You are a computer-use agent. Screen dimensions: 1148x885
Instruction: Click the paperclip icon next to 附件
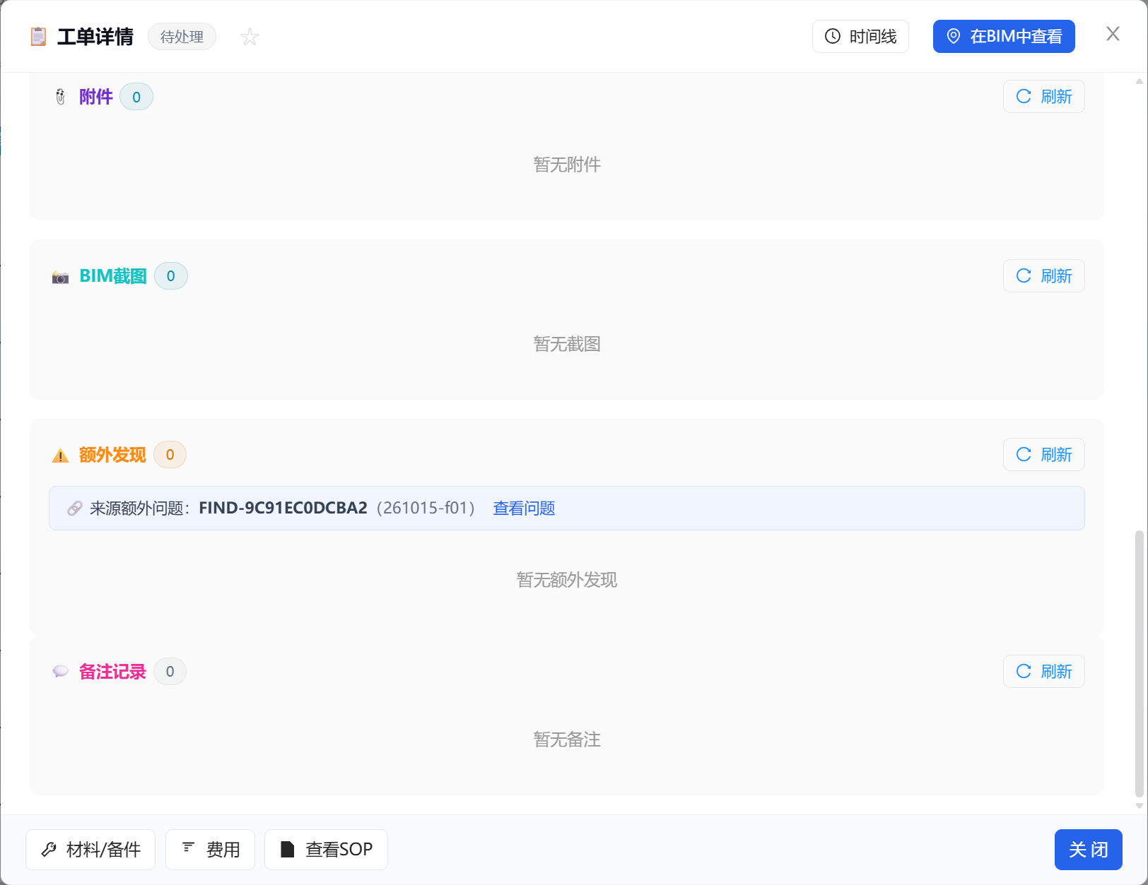coord(61,97)
